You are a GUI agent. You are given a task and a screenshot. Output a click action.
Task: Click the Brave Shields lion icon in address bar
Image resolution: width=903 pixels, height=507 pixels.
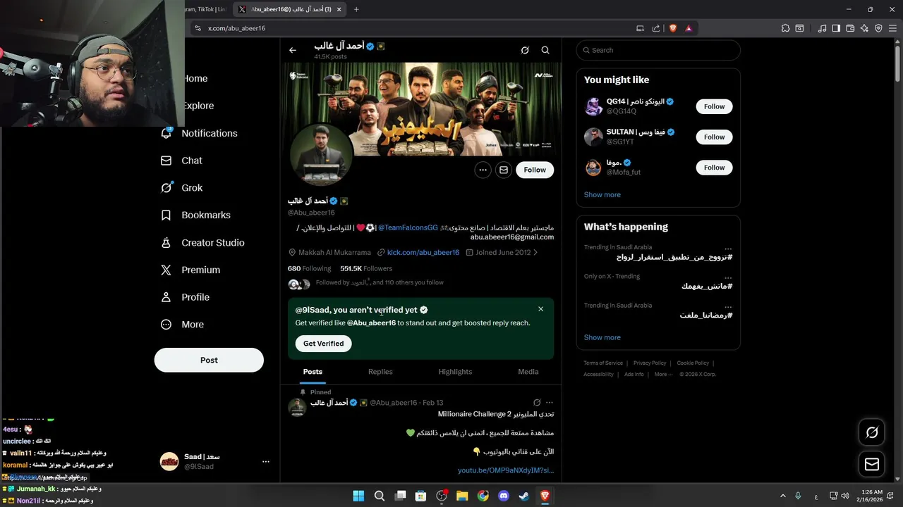[672, 28]
